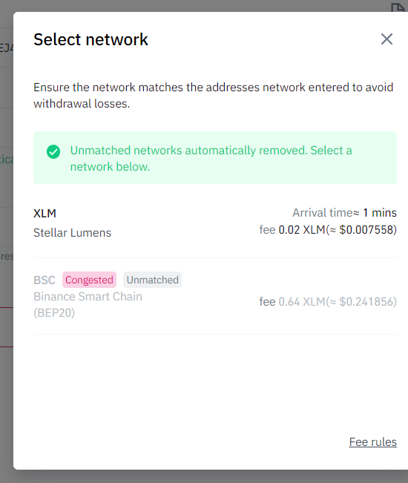Click the withdrawal losses warning text

(x=213, y=96)
